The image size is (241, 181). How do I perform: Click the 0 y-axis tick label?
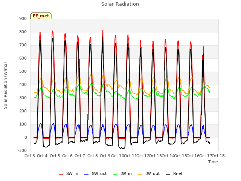(x=26, y=137)
